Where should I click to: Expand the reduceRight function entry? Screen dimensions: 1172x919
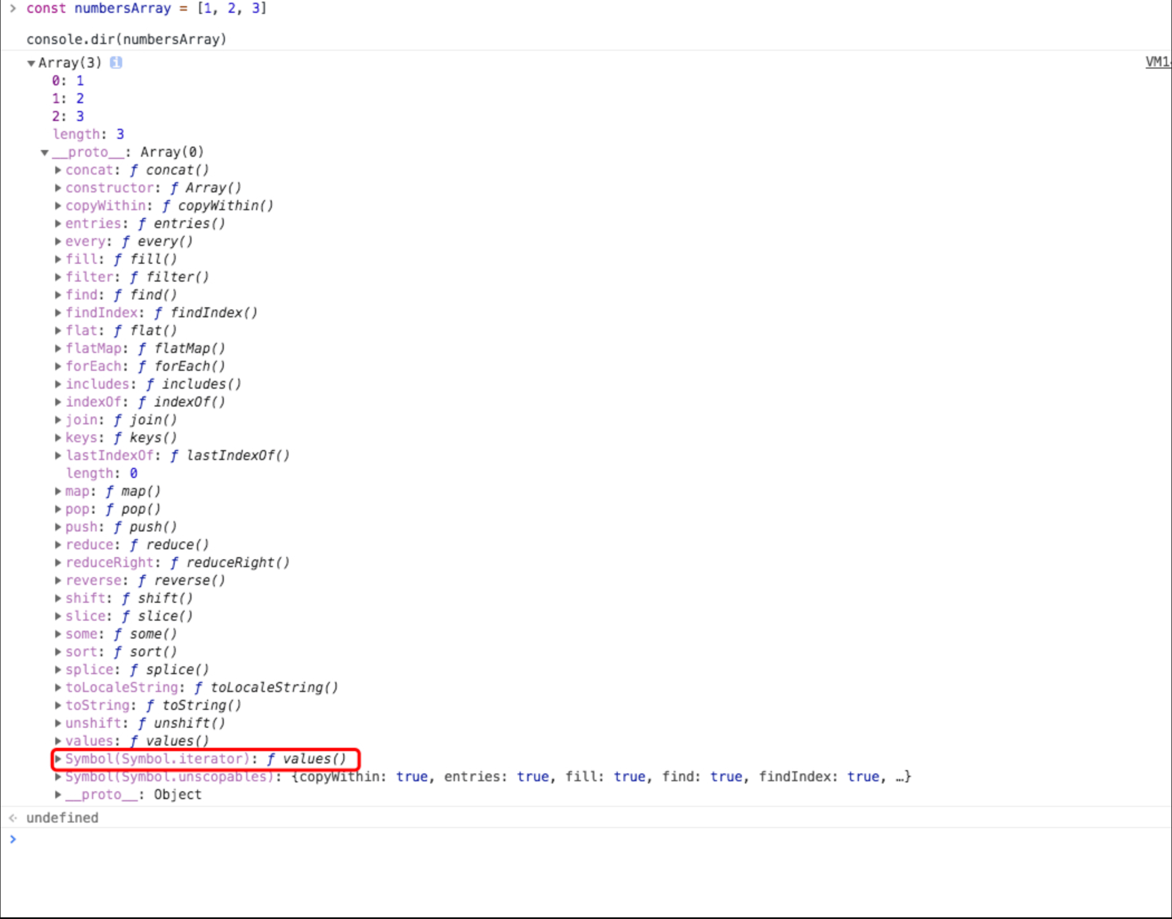pyautogui.click(x=58, y=563)
